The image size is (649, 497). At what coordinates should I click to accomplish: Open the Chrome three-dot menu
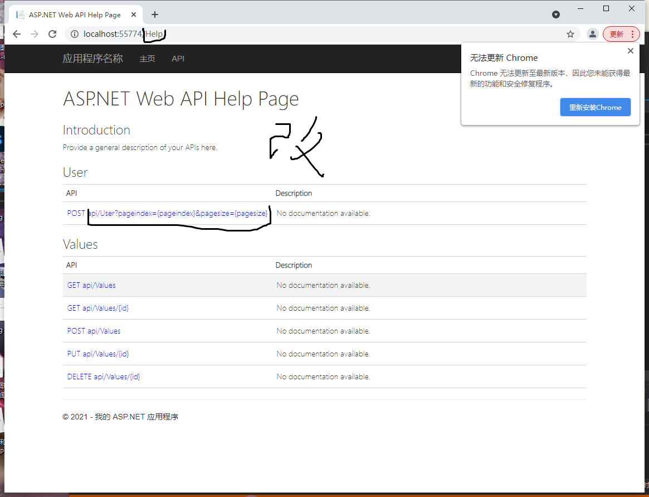(632, 34)
